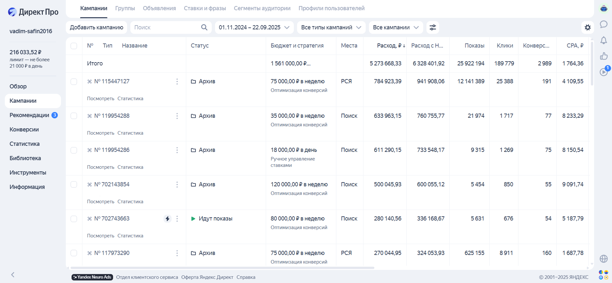Open more actions for campaign 702143854
Viewport: 612px width, 283px height.
pyautogui.click(x=177, y=184)
